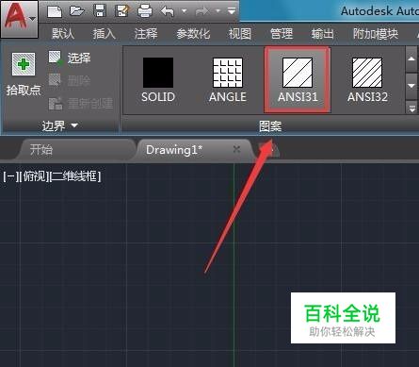Click the Redo arrow icon
The height and width of the screenshot is (367, 419).
pos(201,12)
